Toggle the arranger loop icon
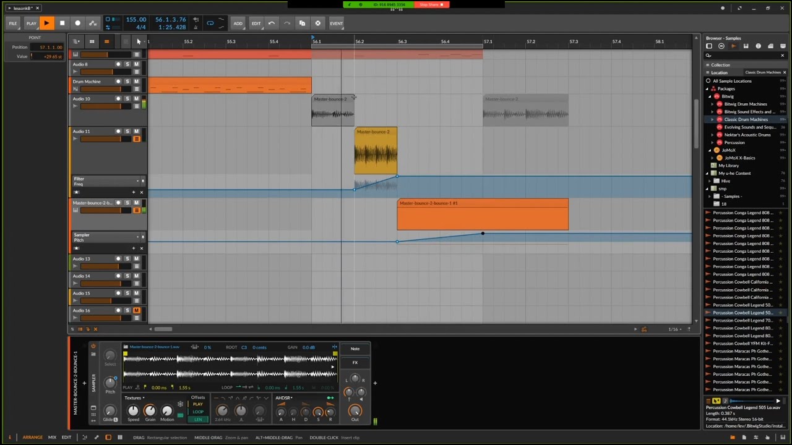This screenshot has height=445, width=792. (x=210, y=23)
